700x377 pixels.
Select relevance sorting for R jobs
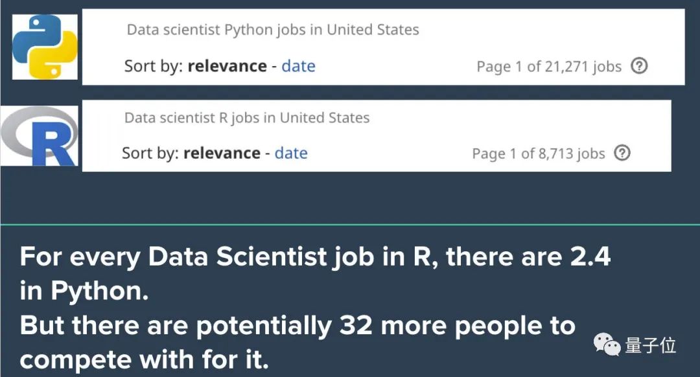(222, 154)
